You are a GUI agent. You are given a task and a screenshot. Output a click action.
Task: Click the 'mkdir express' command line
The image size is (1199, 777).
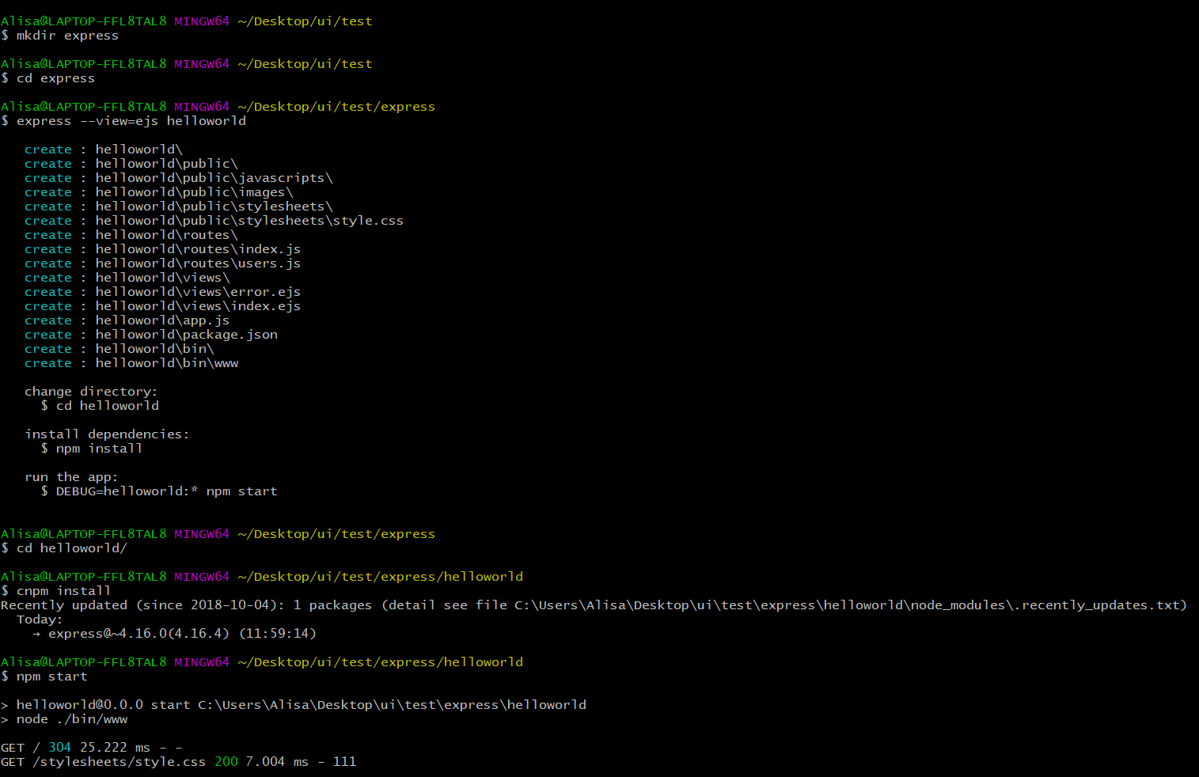60,36
